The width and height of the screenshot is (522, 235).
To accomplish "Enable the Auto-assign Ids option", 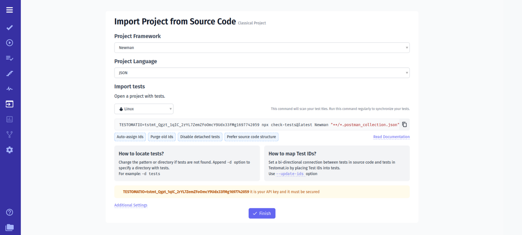I will tap(130, 137).
